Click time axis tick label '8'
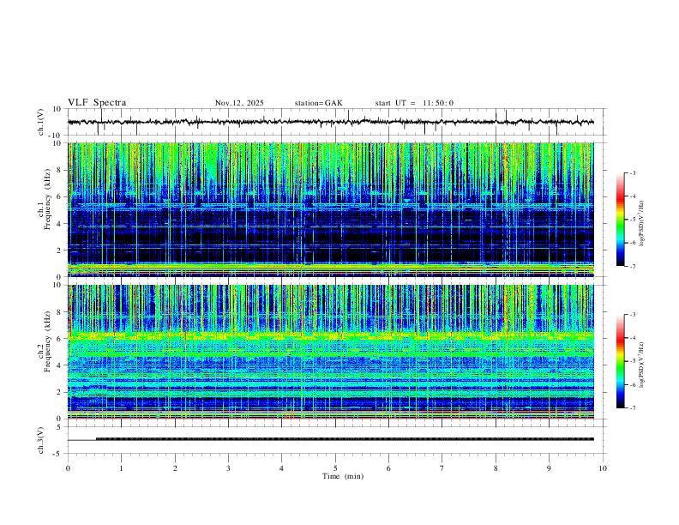This screenshot has width=679, height=525. (496, 468)
